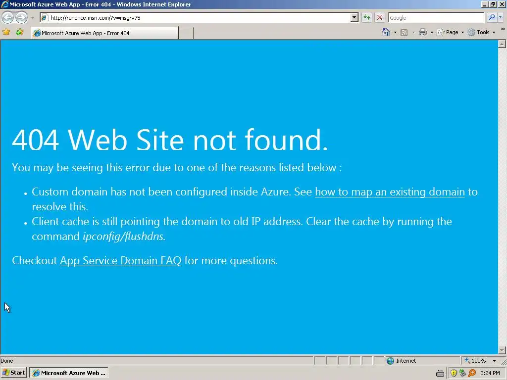This screenshot has width=507, height=380.
Task: Click the Google search box
Action: (436, 18)
